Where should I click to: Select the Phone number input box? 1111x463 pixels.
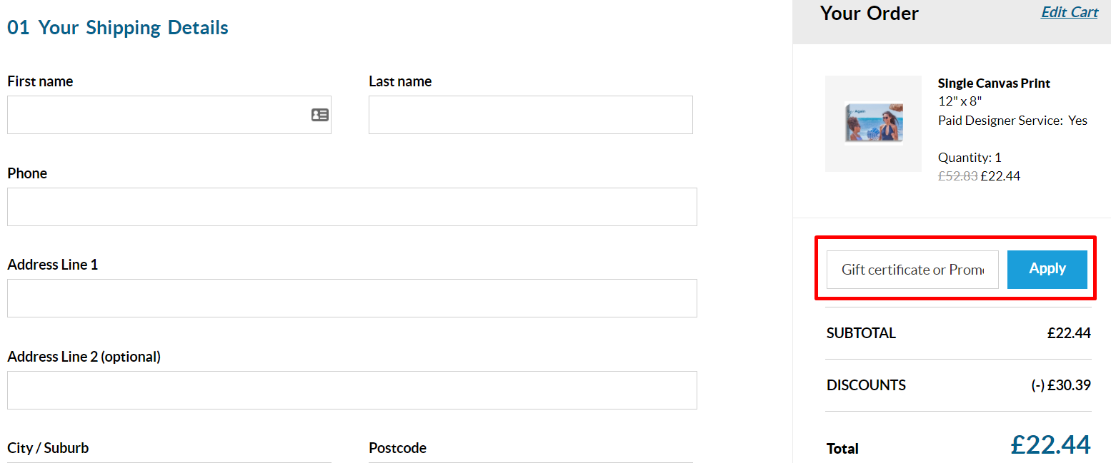[352, 207]
